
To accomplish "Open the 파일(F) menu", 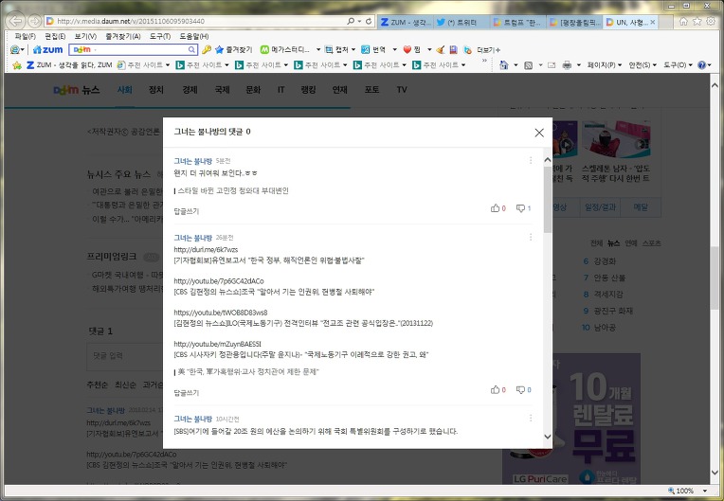I will pyautogui.click(x=25, y=36).
